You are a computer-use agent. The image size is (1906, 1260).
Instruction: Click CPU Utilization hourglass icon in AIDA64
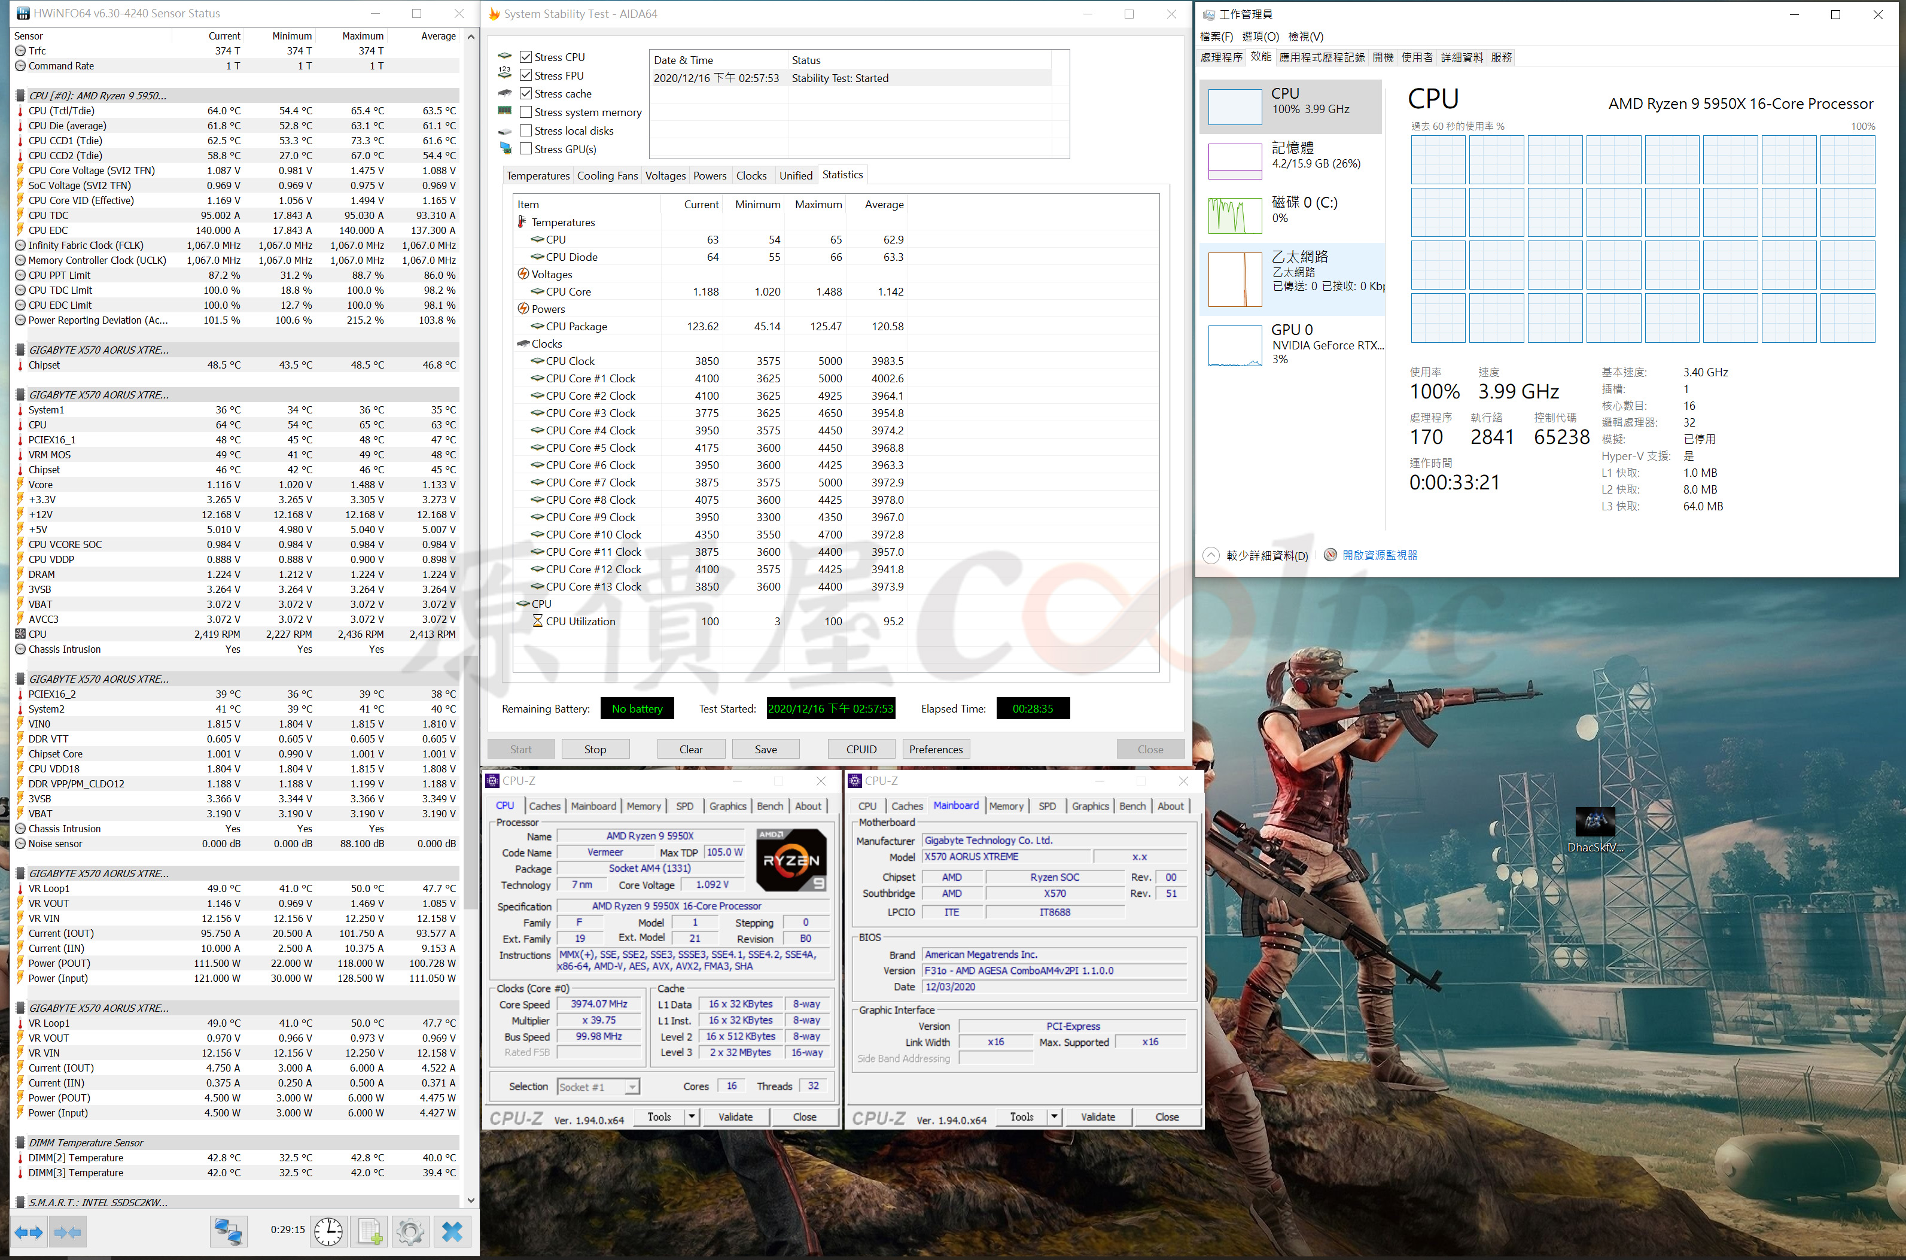(538, 621)
